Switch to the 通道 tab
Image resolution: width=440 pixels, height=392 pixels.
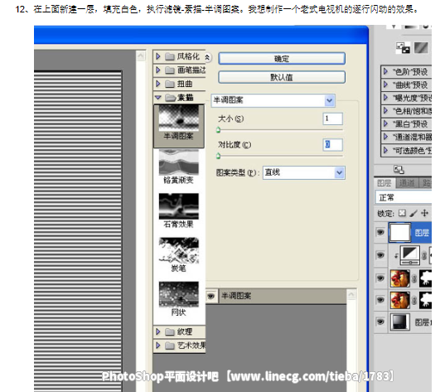(407, 183)
